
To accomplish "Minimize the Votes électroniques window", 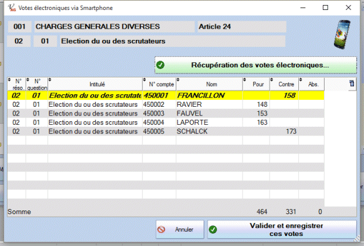I will (303, 7).
